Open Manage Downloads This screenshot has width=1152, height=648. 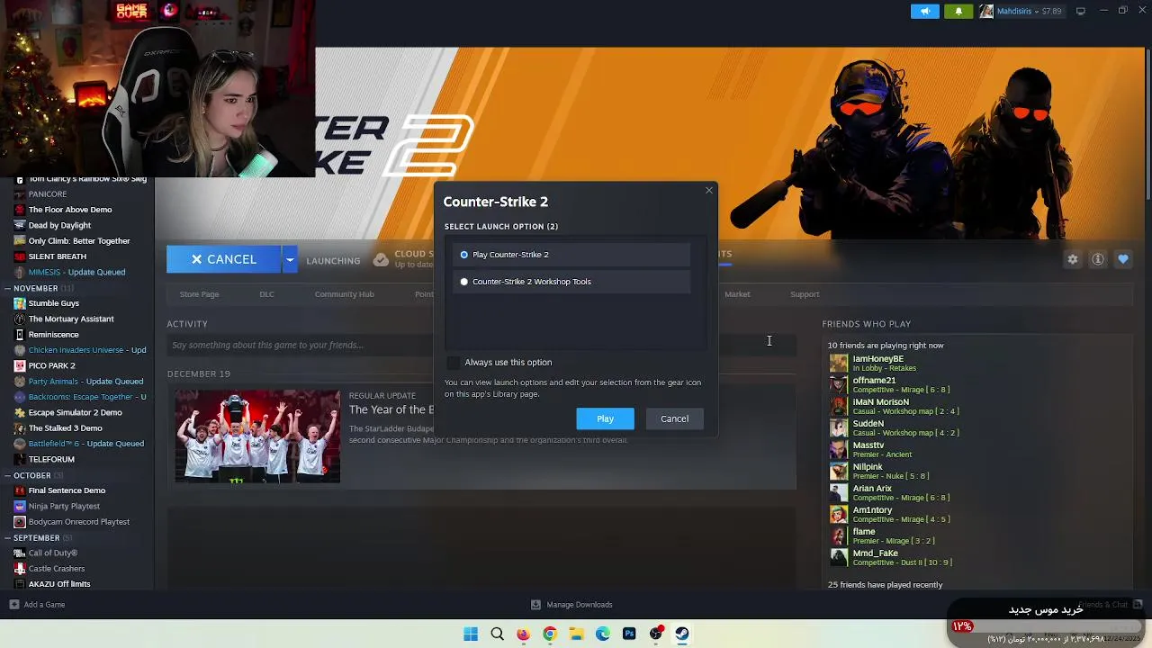pos(571,605)
